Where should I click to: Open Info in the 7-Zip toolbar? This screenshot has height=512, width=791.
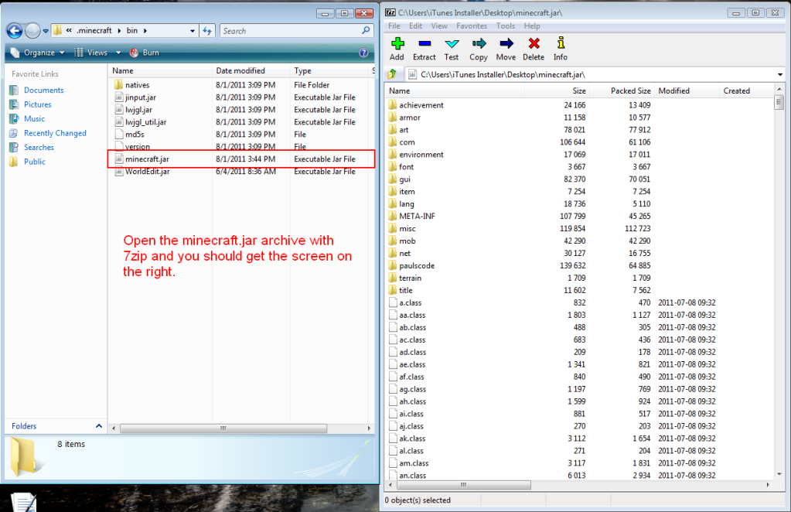coord(561,49)
